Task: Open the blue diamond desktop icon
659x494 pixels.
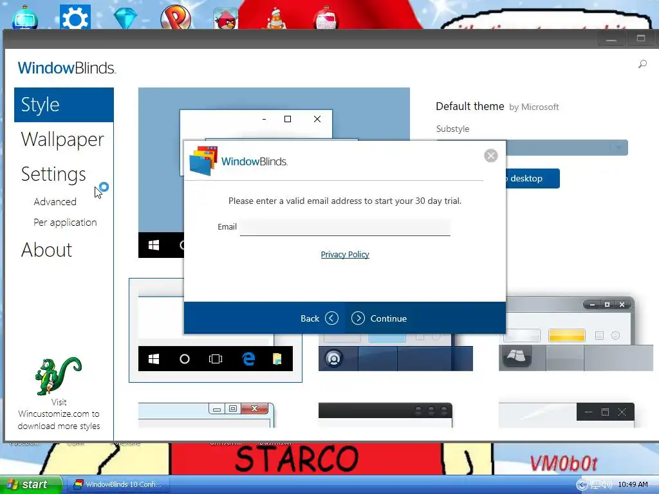Action: pos(125,19)
